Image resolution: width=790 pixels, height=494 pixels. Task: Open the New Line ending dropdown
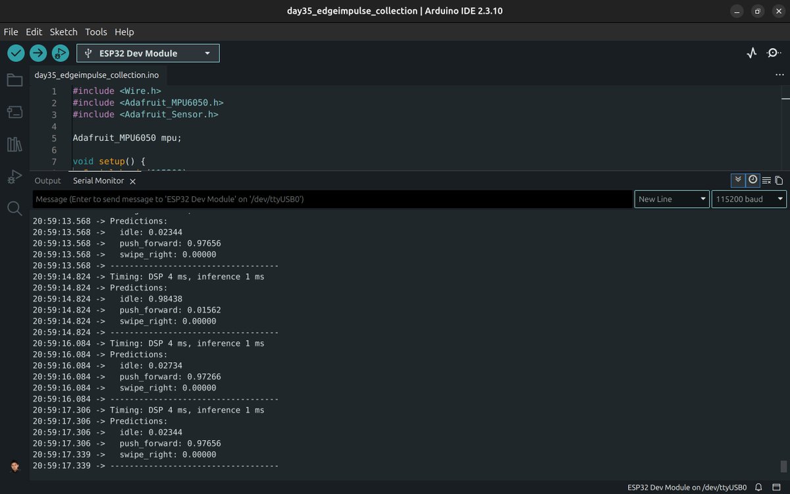click(672, 199)
